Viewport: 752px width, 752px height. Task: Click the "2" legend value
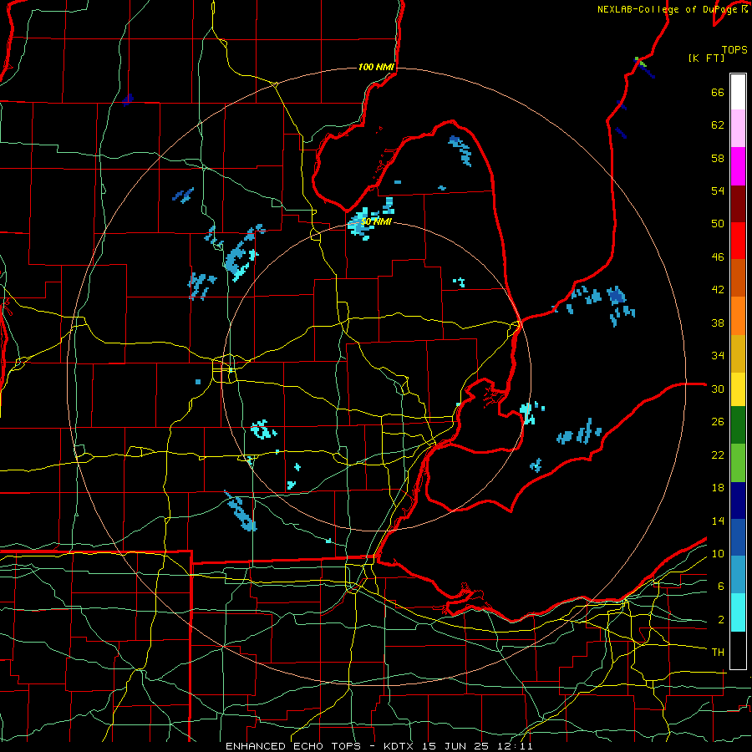tap(721, 620)
